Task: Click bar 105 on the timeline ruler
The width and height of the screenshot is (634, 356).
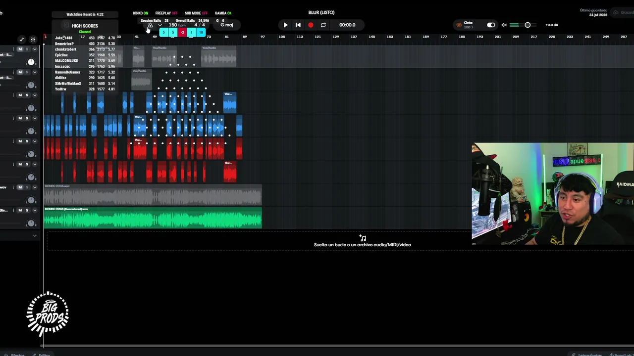Action: tap(281, 37)
